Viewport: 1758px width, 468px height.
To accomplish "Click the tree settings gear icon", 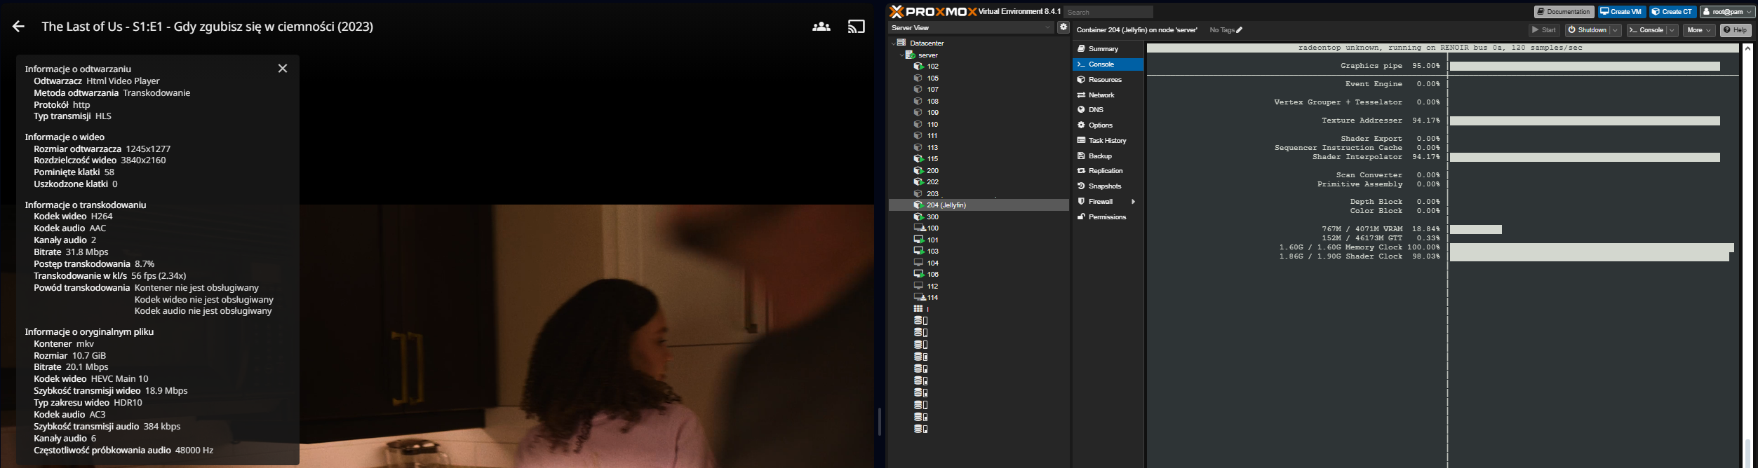I will tap(1063, 27).
